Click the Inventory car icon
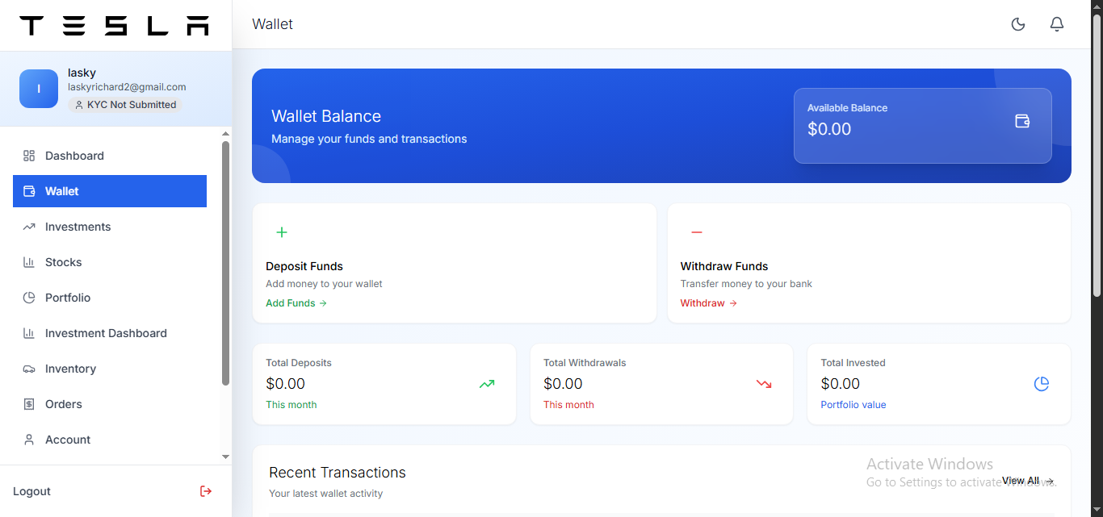This screenshot has width=1103, height=517. click(x=29, y=369)
